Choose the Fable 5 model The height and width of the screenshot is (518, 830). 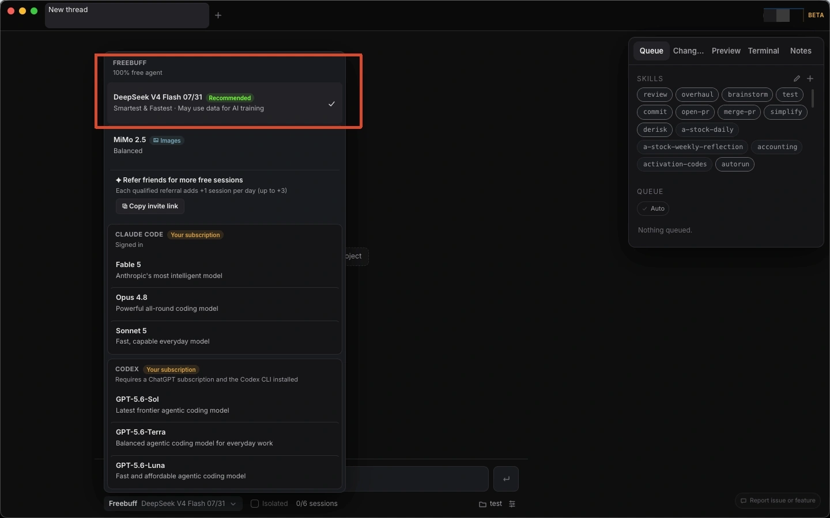pyautogui.click(x=225, y=270)
